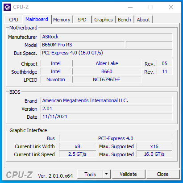The height and width of the screenshot is (183, 183).
Task: Switch to the Bench tab
Action: [125, 20]
